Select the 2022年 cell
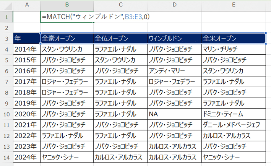The width and height of the screenshot is (271, 166). (27, 135)
